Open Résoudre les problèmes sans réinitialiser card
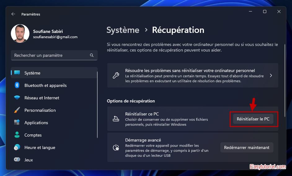Image resolution: width=292 pixels, height=176 pixels. point(193,75)
